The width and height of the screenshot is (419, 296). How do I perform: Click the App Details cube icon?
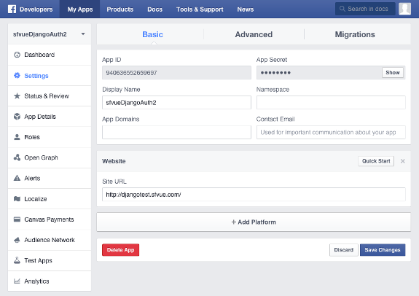pos(17,117)
